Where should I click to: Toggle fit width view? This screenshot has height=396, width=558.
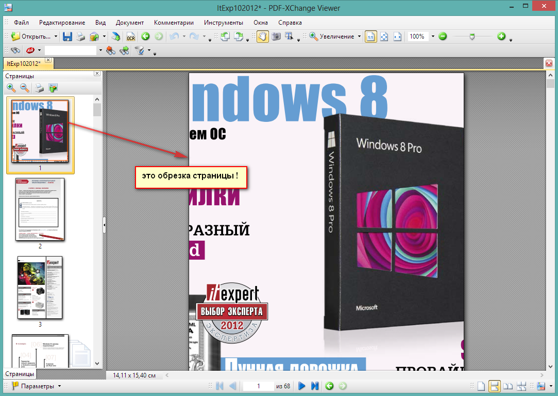pos(397,36)
